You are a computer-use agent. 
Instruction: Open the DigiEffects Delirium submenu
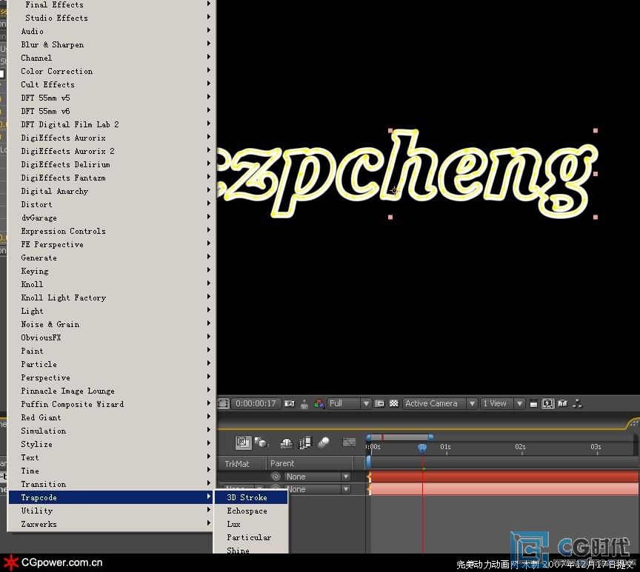click(x=111, y=164)
